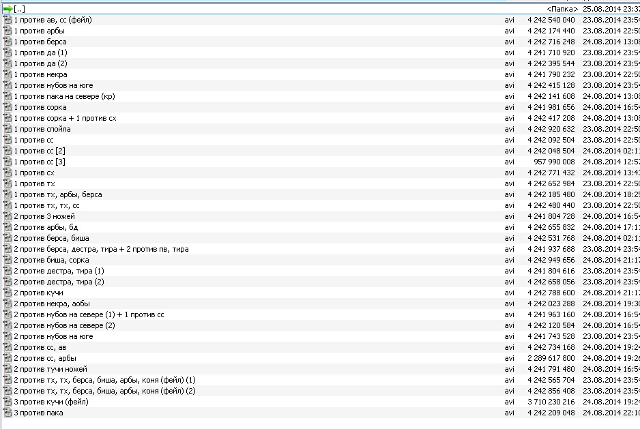The width and height of the screenshot is (640, 429).
Task: Select file ending 'коня (фейл) (2)'
Action: coord(104,391)
